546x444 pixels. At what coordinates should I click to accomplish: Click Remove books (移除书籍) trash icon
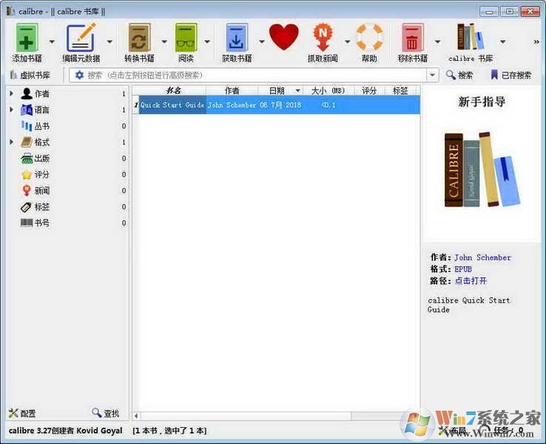point(413,38)
